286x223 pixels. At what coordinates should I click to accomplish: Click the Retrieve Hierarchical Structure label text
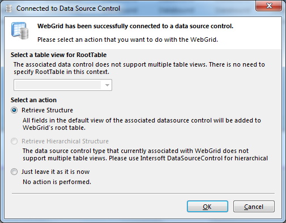click(65, 141)
